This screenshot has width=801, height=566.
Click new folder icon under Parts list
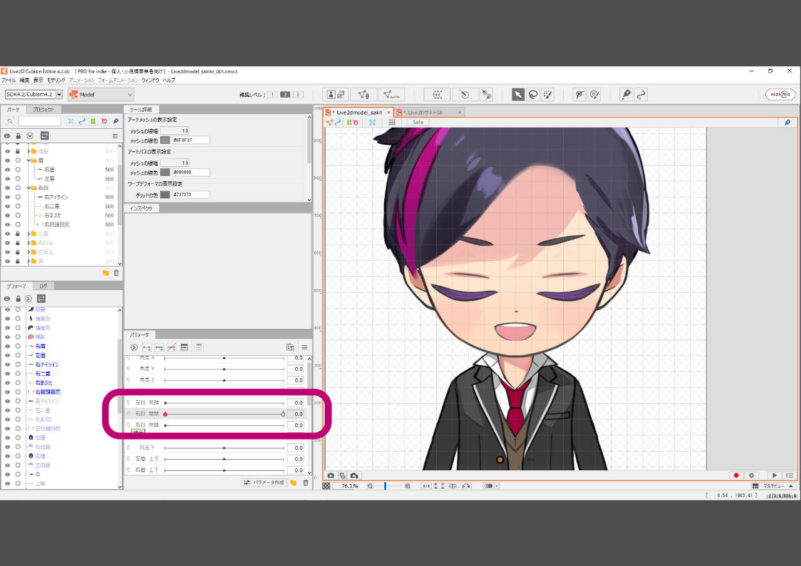point(106,273)
